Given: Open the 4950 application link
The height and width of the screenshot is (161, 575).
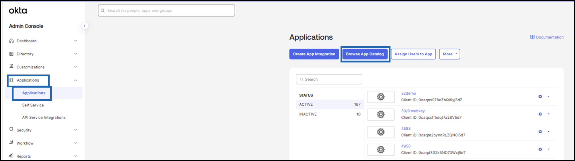Looking at the screenshot, I should 406,146.
